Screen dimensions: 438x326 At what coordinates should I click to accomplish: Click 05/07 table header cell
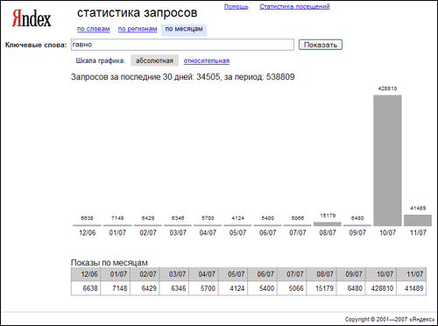point(233,274)
